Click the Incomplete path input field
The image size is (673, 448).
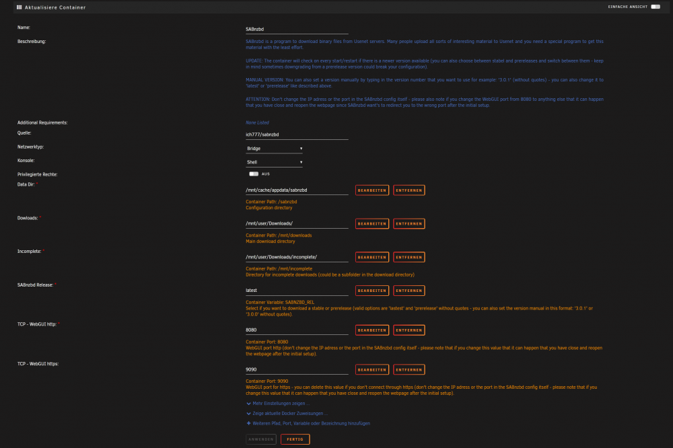click(x=297, y=257)
